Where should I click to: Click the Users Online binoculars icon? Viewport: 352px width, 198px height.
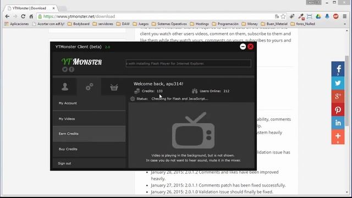pyautogui.click(x=195, y=91)
